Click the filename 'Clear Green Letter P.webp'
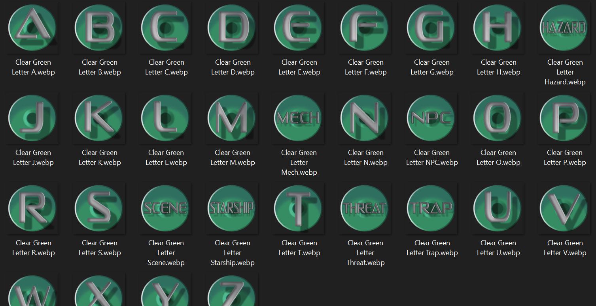The width and height of the screenshot is (596, 306). (565, 157)
